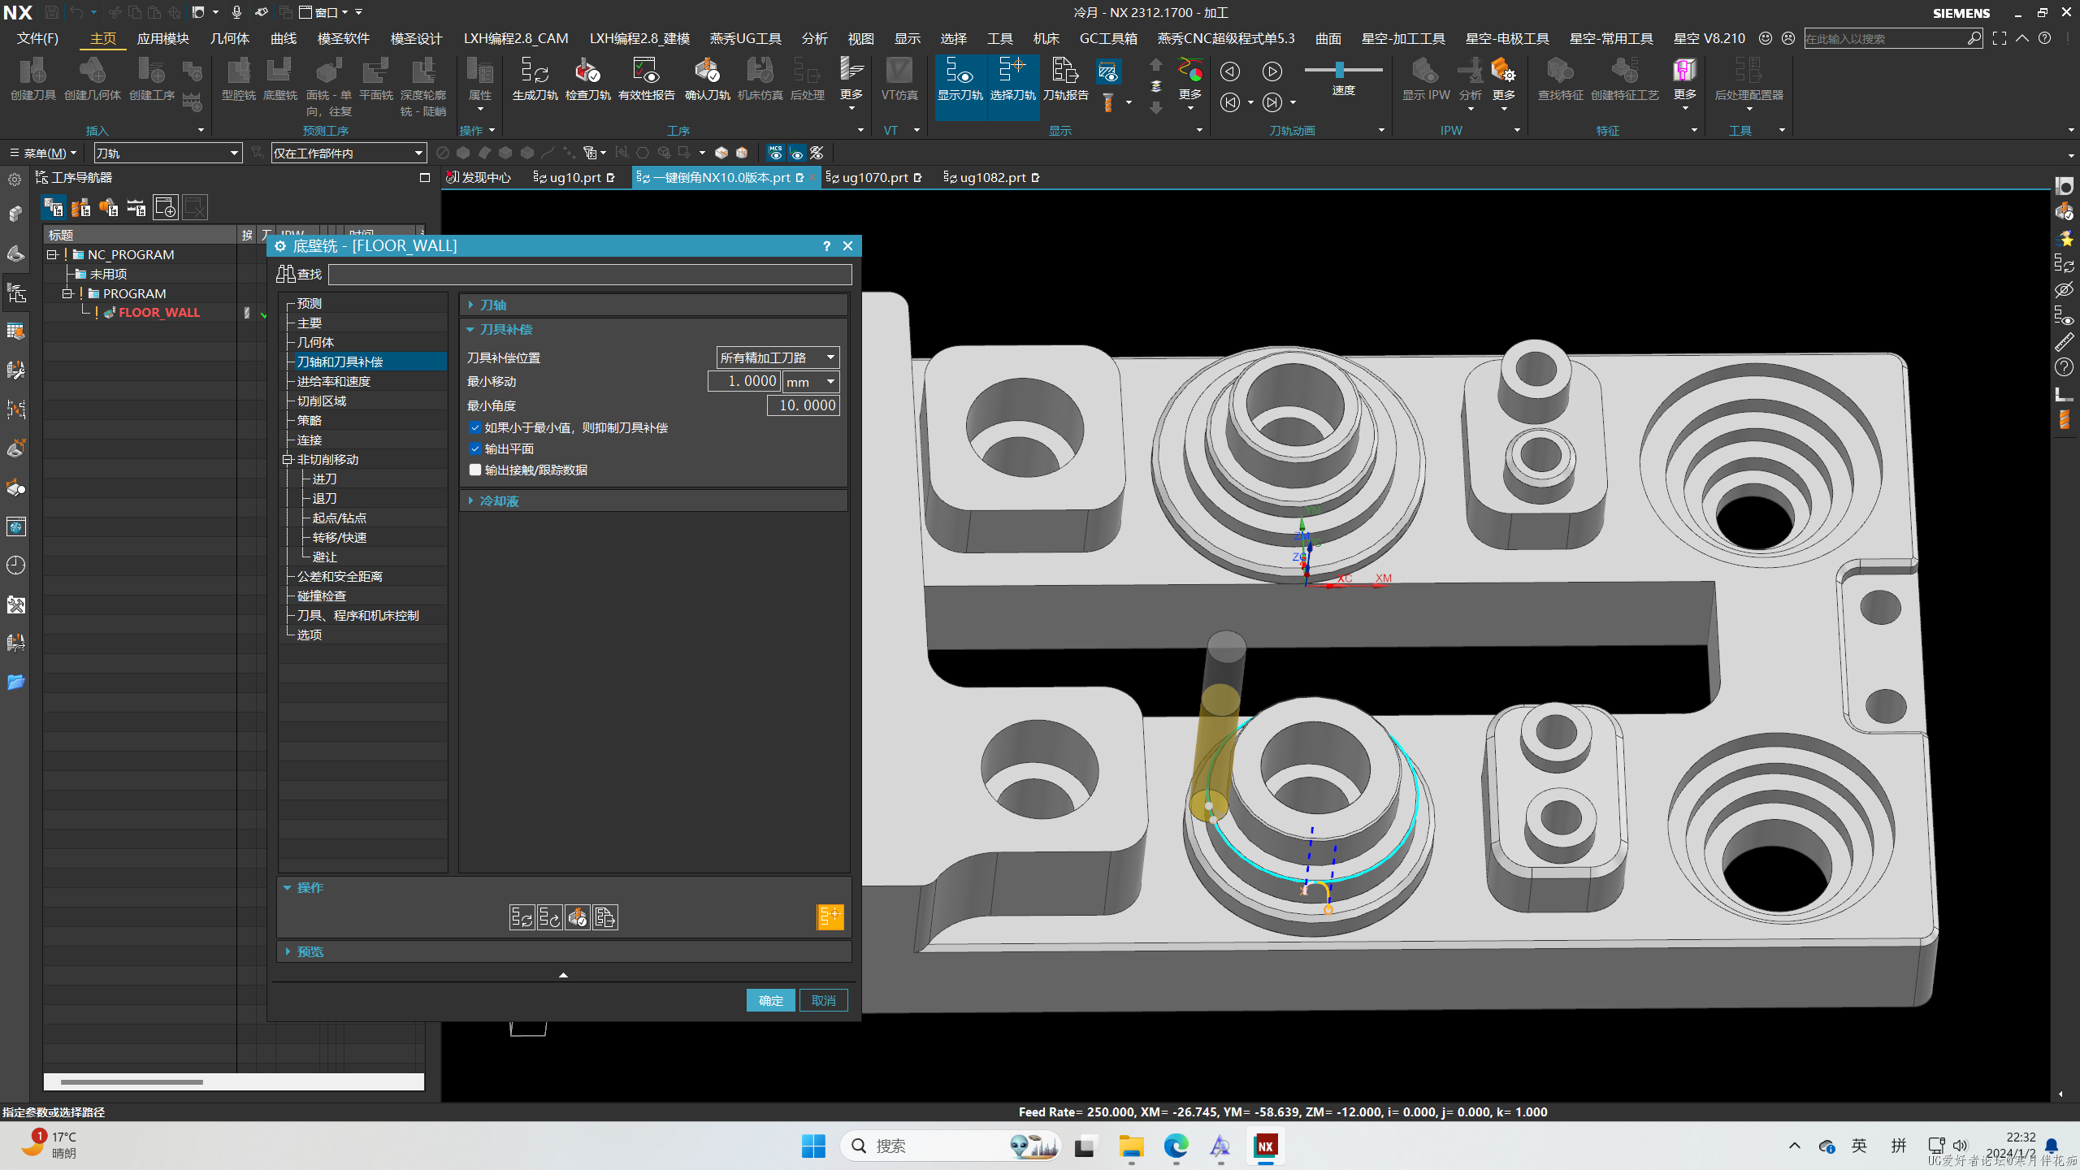Screen dimensions: 2080x1170
Task: Click the 最小角度 value field
Action: (x=803, y=405)
